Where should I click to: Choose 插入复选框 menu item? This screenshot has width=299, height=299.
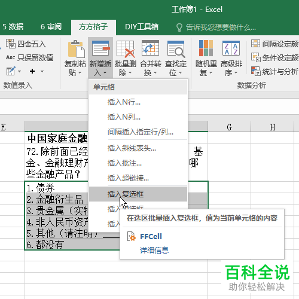138,194
